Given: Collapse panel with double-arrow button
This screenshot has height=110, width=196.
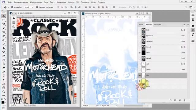Looking at the screenshot, I should pyautogui.click(x=184, y=24).
